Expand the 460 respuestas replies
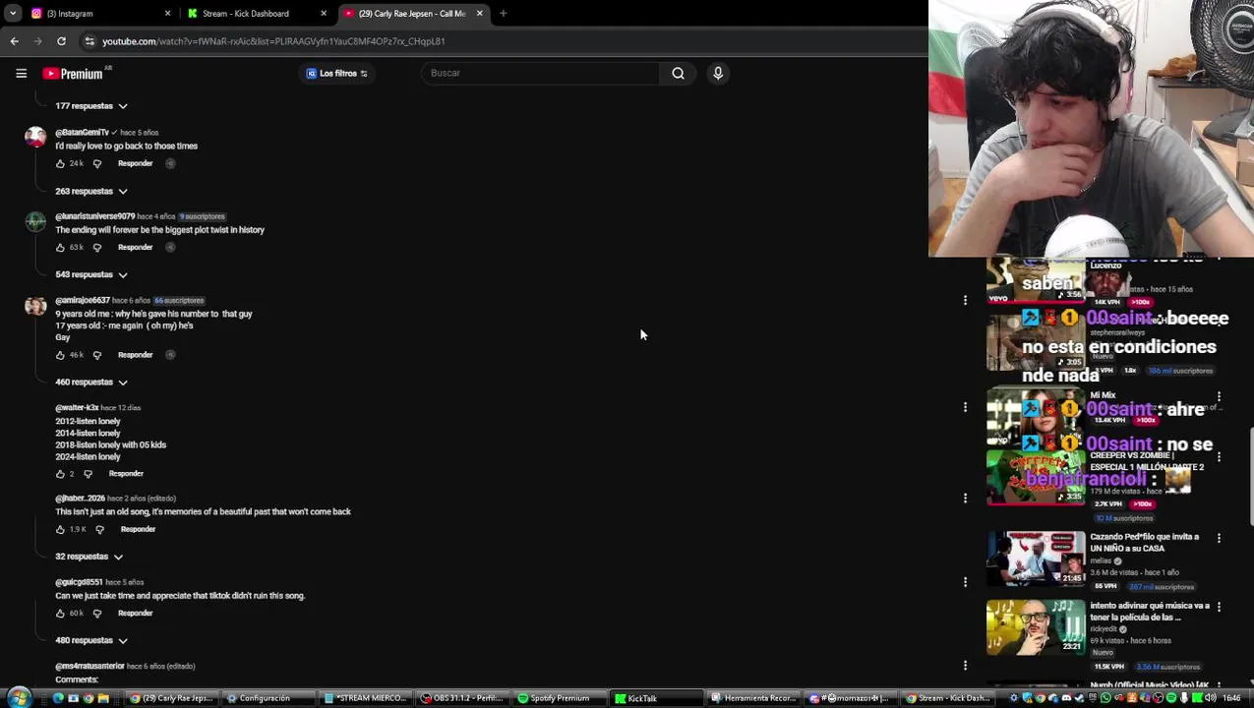The height and width of the screenshot is (708, 1254). [91, 382]
